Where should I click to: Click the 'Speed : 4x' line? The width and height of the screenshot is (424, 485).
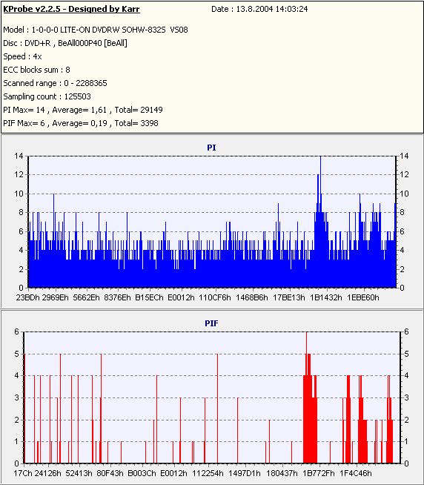tap(22, 56)
